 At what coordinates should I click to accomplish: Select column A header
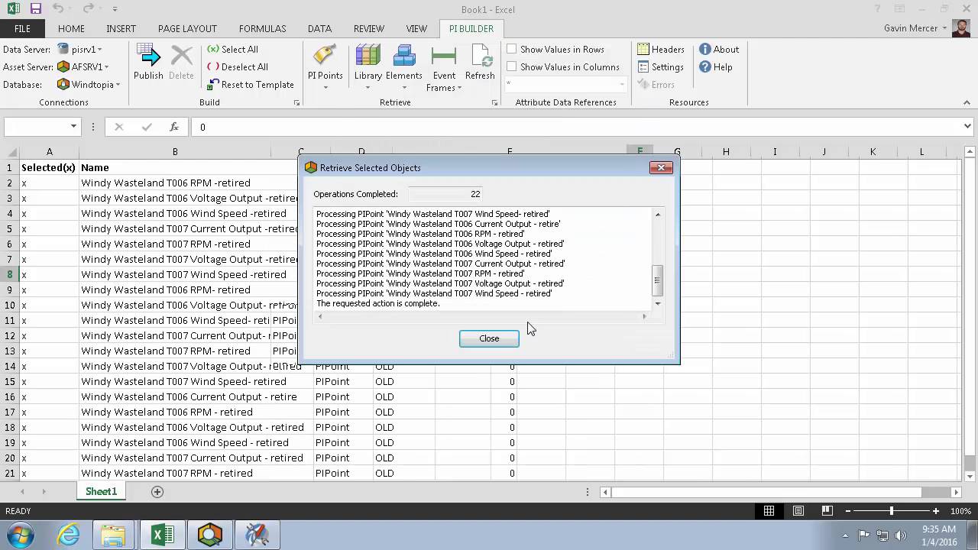click(x=50, y=152)
